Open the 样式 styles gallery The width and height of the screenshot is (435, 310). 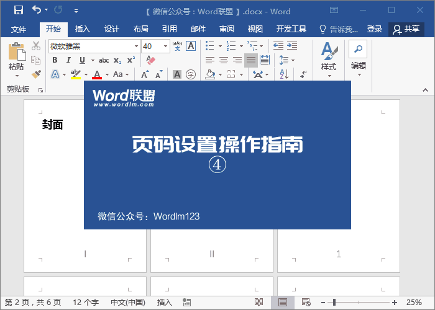tap(329, 60)
